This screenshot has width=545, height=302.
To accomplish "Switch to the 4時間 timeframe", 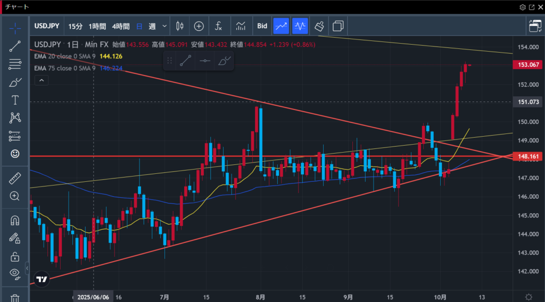I will [x=121, y=26].
